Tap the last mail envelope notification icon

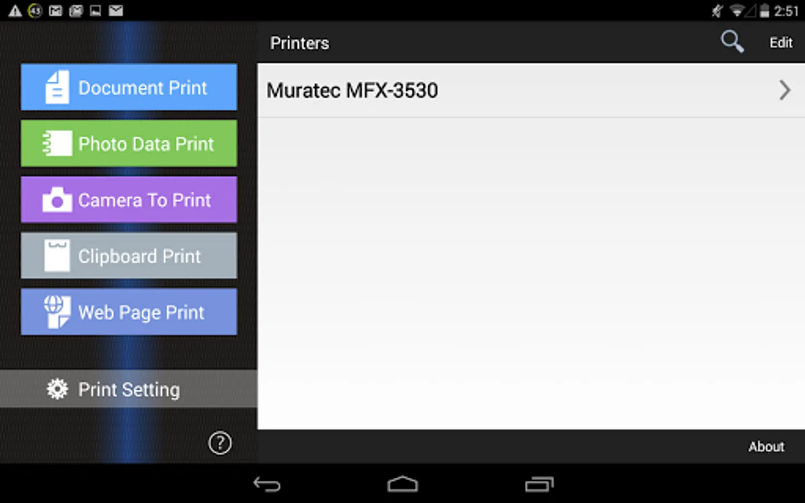tap(116, 11)
